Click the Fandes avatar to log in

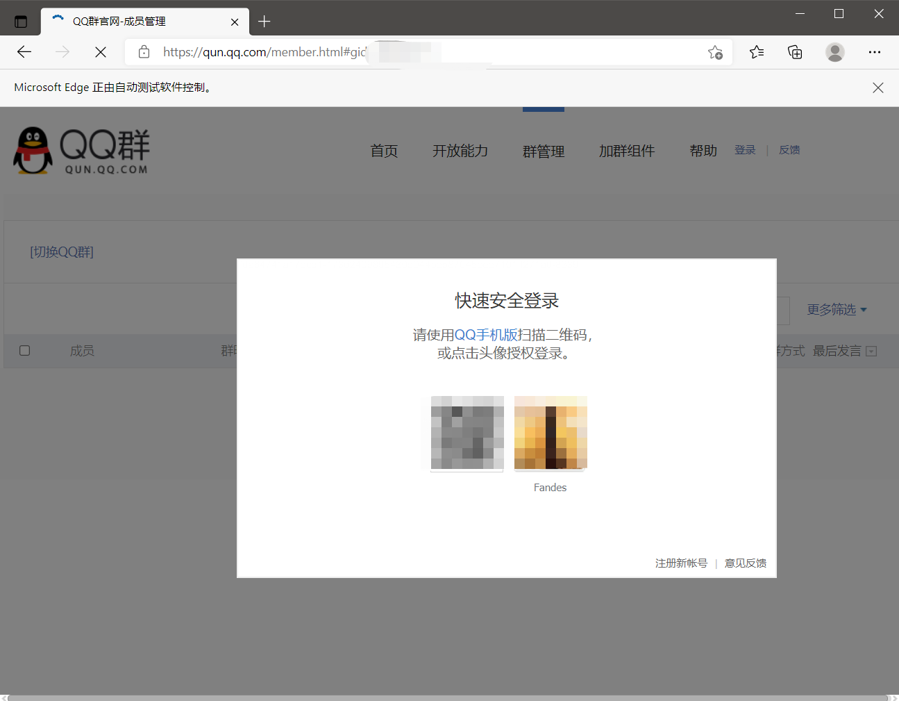tap(550, 432)
